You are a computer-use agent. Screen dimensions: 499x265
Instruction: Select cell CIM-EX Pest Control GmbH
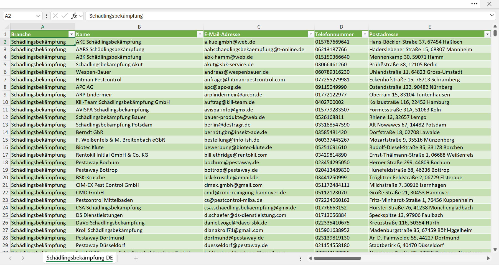139,185
